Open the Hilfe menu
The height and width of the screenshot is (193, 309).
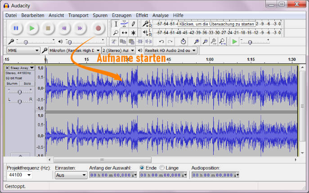pyautogui.click(x=178, y=15)
